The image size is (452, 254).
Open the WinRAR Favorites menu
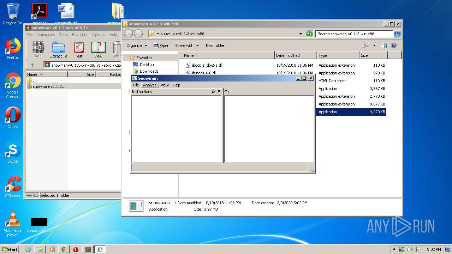pos(80,35)
